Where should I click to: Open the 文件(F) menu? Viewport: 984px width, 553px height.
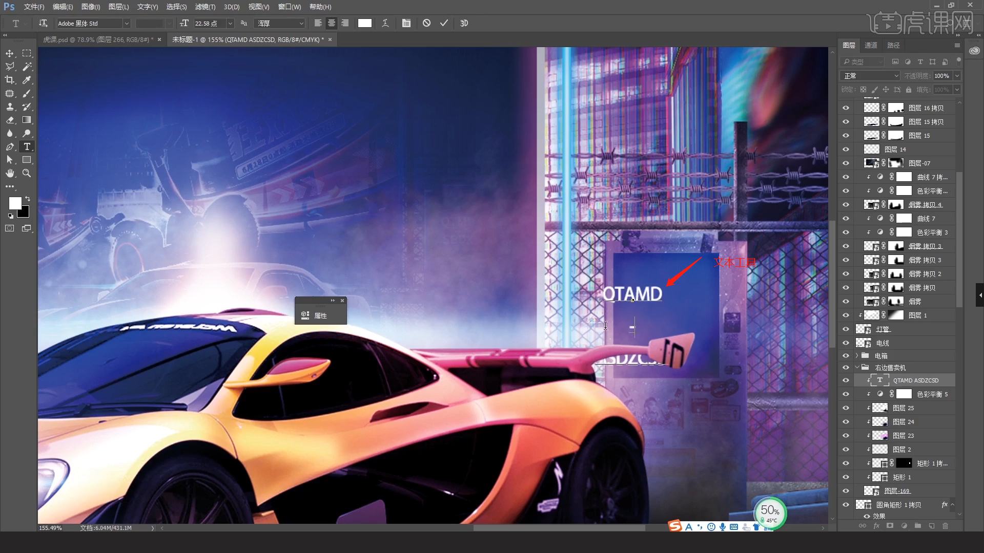(34, 7)
